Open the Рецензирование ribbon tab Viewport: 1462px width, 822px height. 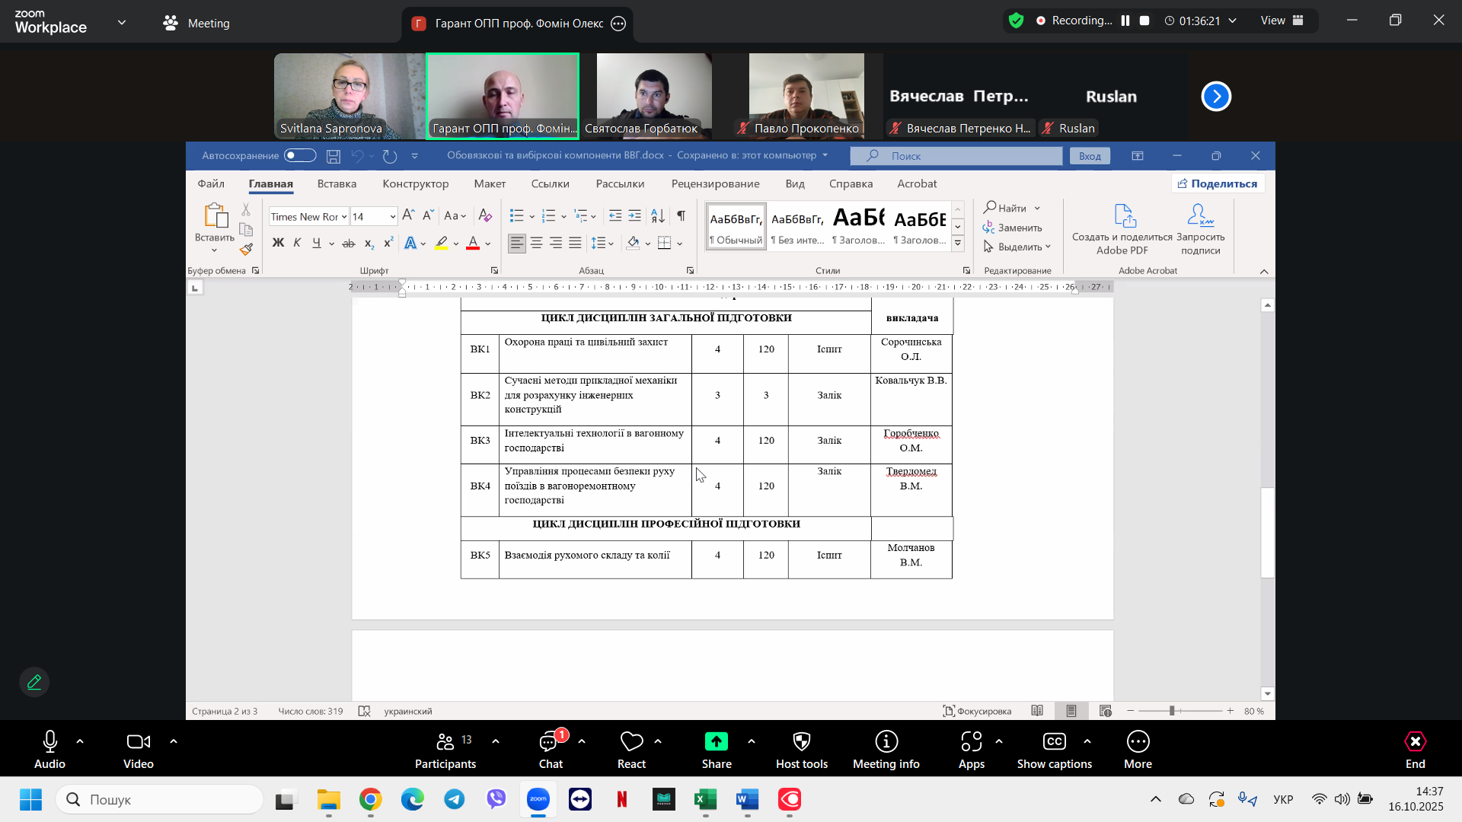coord(715,183)
